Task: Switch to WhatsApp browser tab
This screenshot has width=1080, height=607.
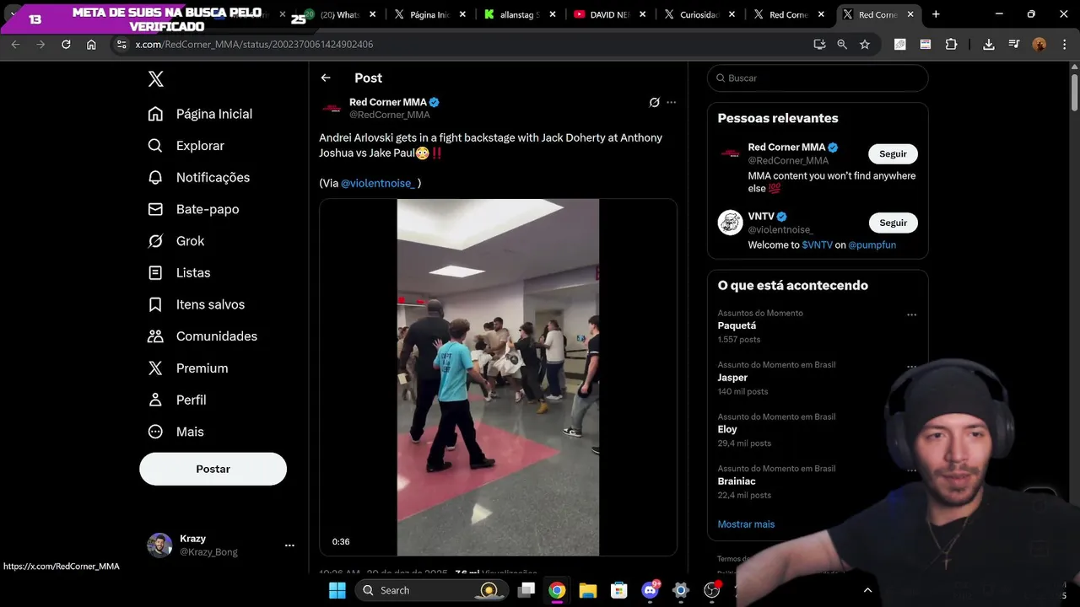Action: click(340, 14)
